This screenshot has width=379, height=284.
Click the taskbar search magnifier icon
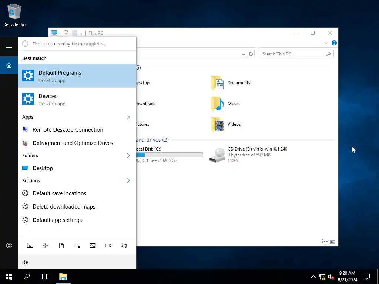(x=27, y=277)
